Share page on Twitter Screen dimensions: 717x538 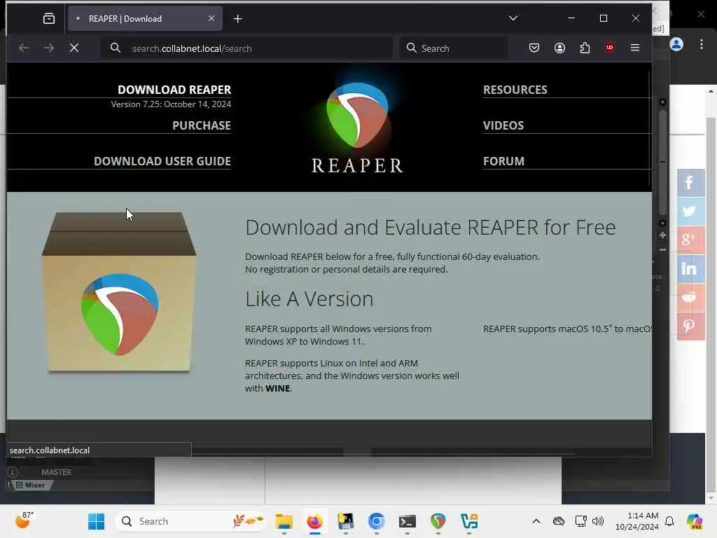pos(690,212)
